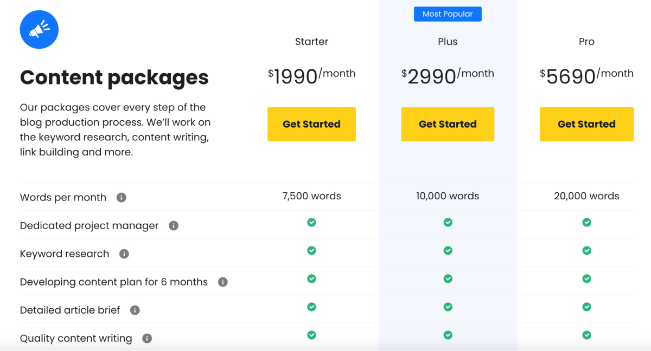Screen dimensions: 651x351
Task: Click Starter checkmark for Detailed article brief
Action: (x=311, y=307)
